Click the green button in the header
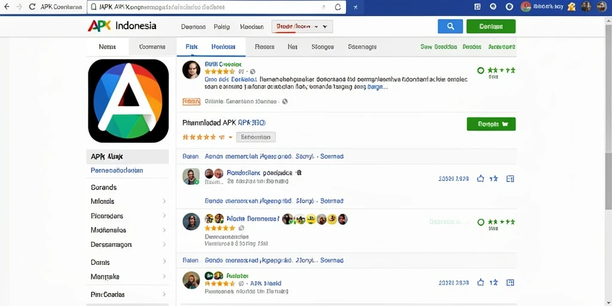 click(491, 26)
